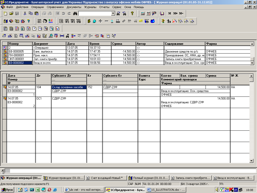The image size is (257, 193).
Task: Click the Касса cash register icon
Action: pyautogui.click(x=147, y=21)
